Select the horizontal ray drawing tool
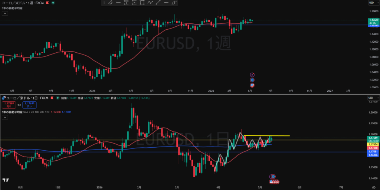The height and width of the screenshot is (190, 380). (x=118, y=3)
